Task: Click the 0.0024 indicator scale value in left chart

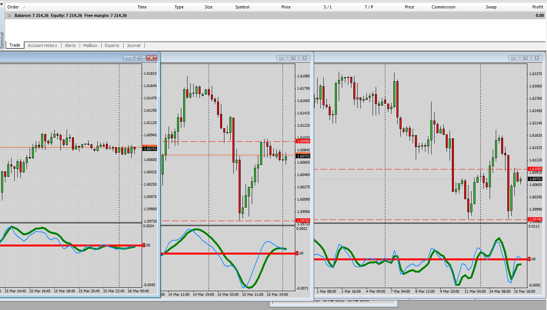Action: [x=149, y=226]
